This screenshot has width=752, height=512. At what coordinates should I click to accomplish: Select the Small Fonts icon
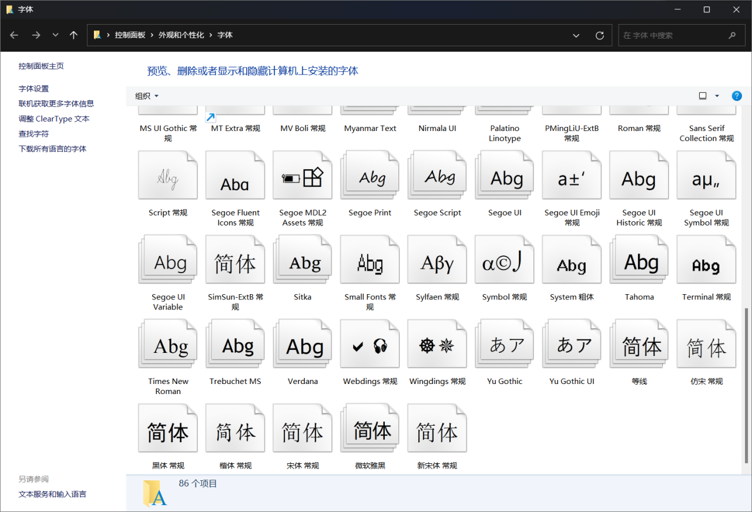click(x=370, y=260)
